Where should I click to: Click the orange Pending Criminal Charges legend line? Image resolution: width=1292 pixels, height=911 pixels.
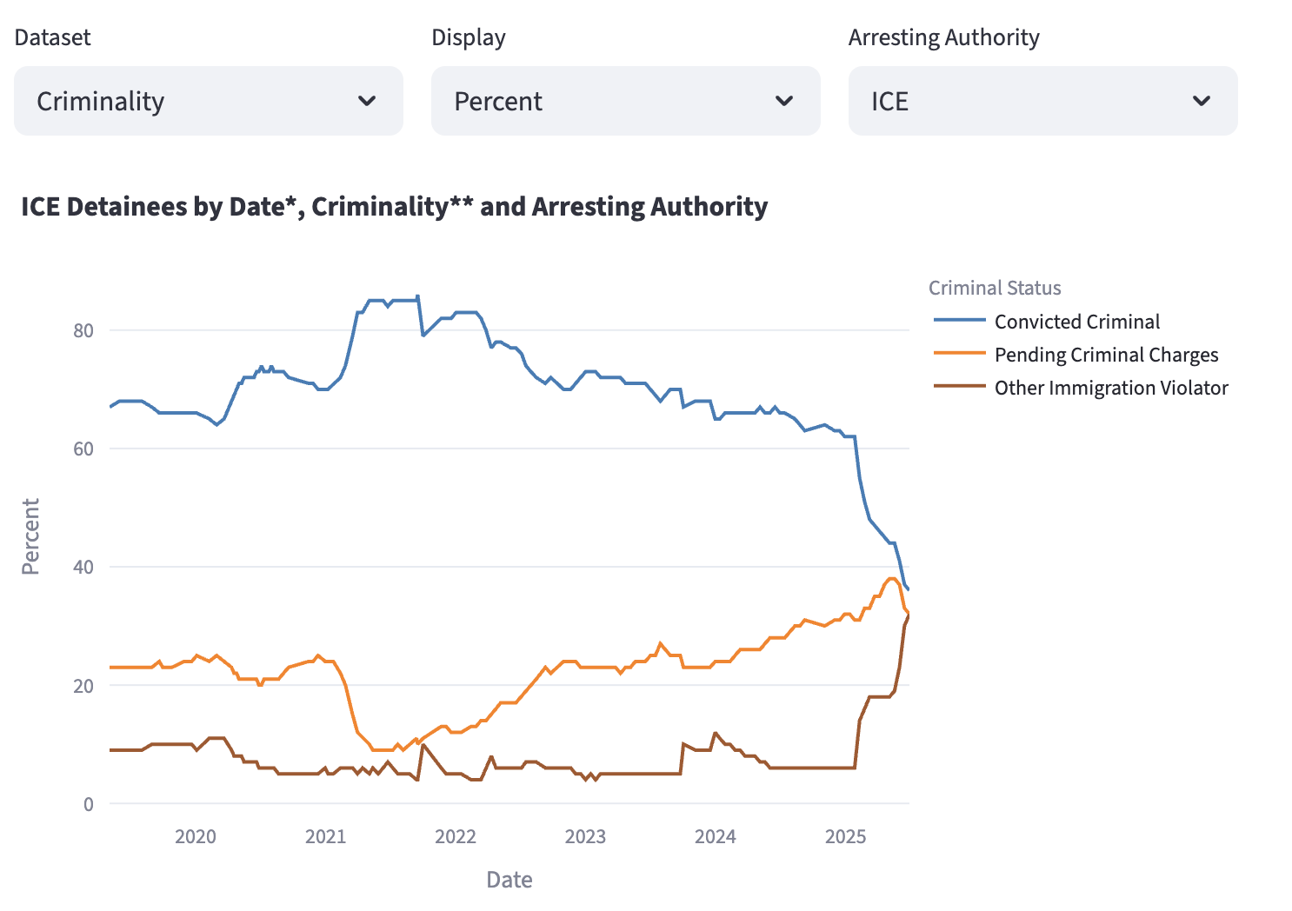959,354
